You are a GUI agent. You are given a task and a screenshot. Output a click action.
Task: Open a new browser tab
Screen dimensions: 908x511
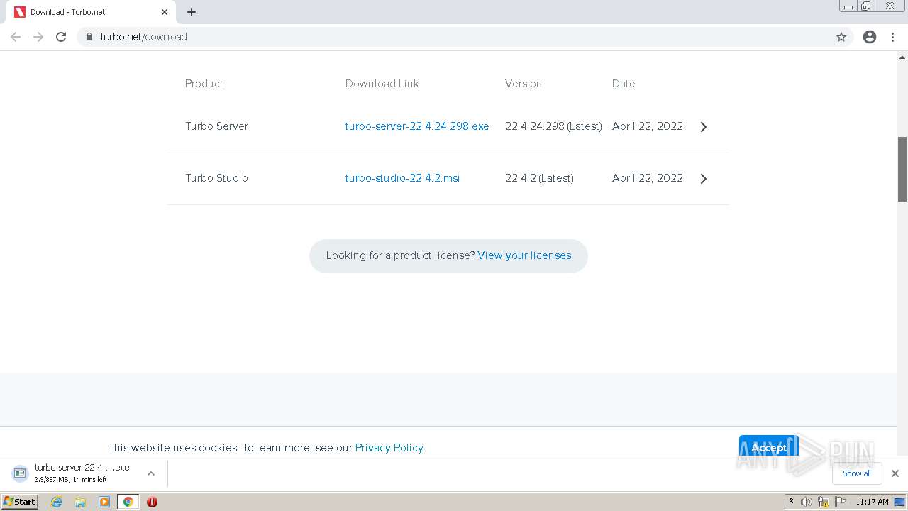pyautogui.click(x=192, y=12)
